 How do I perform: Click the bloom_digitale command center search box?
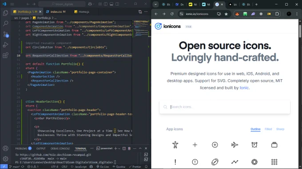[62, 4]
